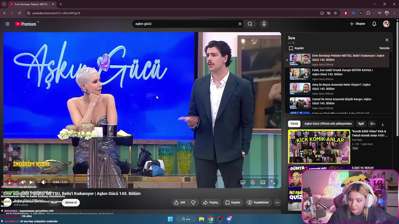Subscribe with the Abone ol button
Viewport: 399px width, 224px height.
click(x=71, y=203)
